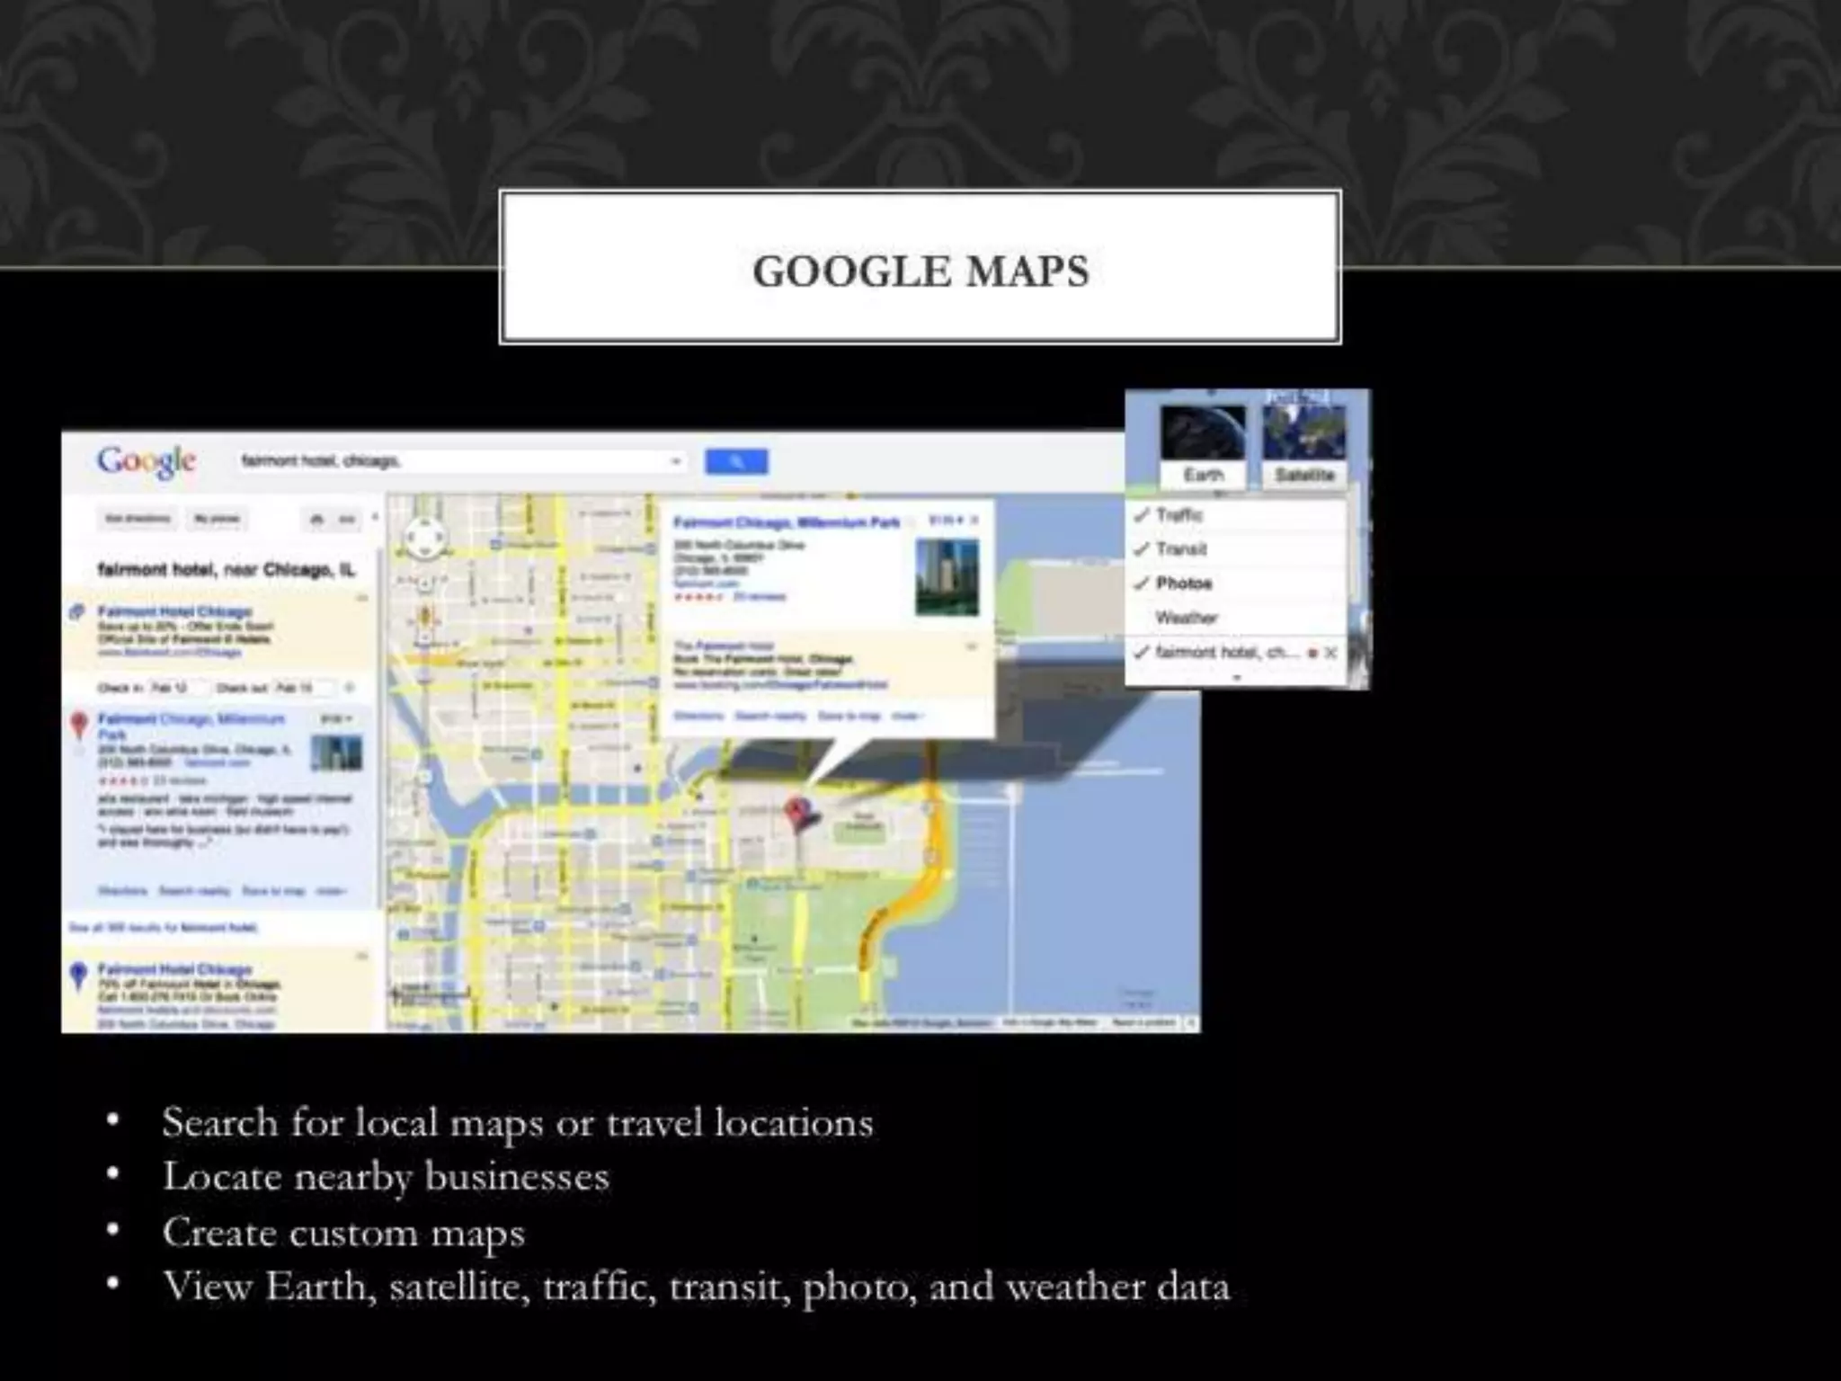Remove the fairmont hotel layer with X
Viewport: 1841px width, 1381px height.
pos(1331,653)
